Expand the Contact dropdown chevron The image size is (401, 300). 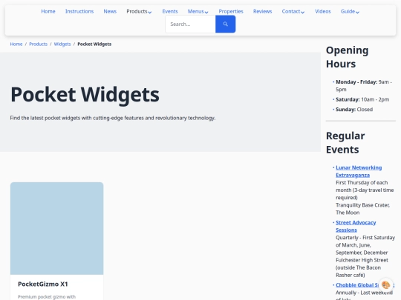pyautogui.click(x=302, y=12)
